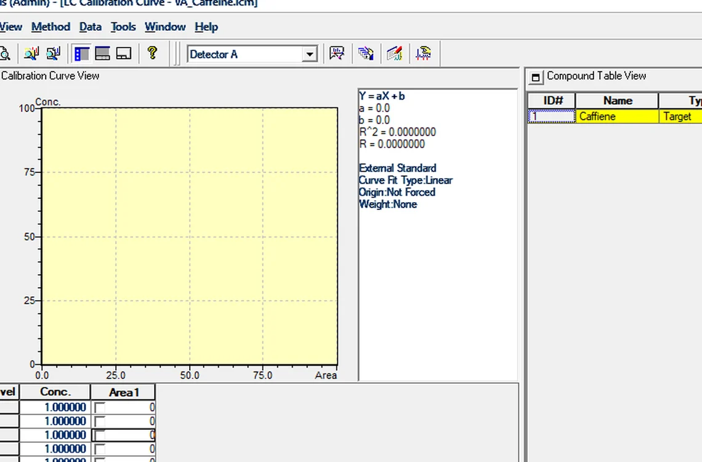Click the Y = aX + b equation text
The height and width of the screenshot is (462, 702).
point(382,96)
